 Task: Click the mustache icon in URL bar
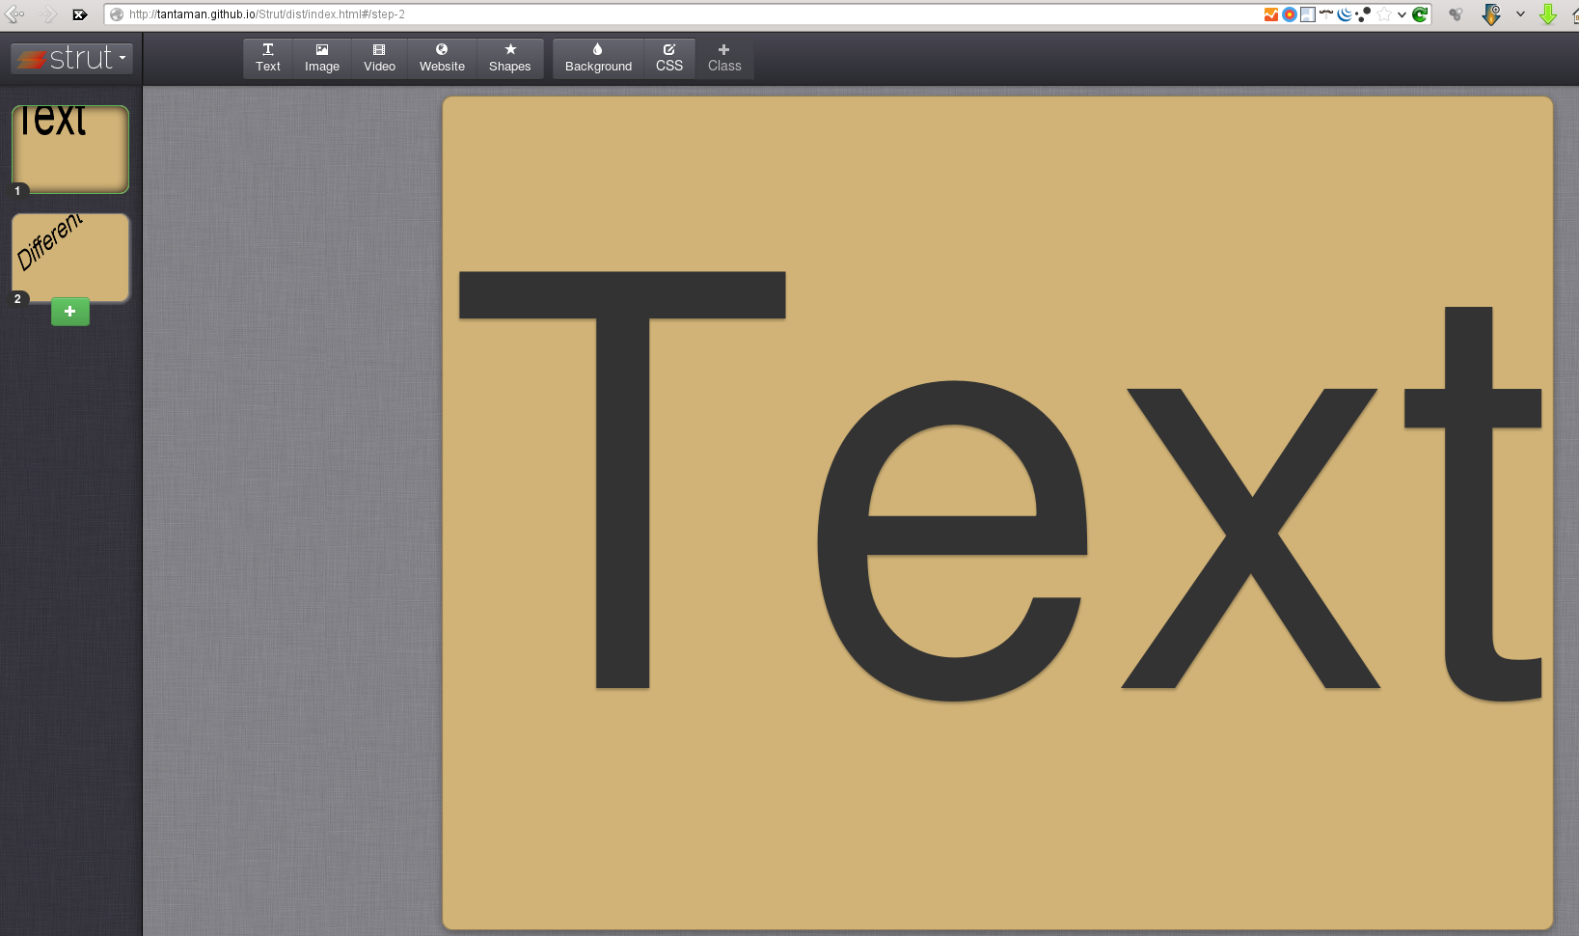pos(1326,14)
